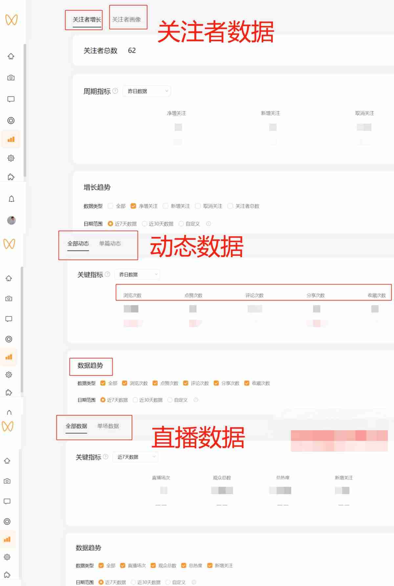Image resolution: width=394 pixels, height=586 pixels.
Task: Select 近30天数据 radio in 增长趋势
Action: [144, 224]
